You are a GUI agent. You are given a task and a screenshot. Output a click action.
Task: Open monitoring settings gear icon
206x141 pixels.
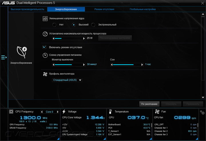(202, 112)
